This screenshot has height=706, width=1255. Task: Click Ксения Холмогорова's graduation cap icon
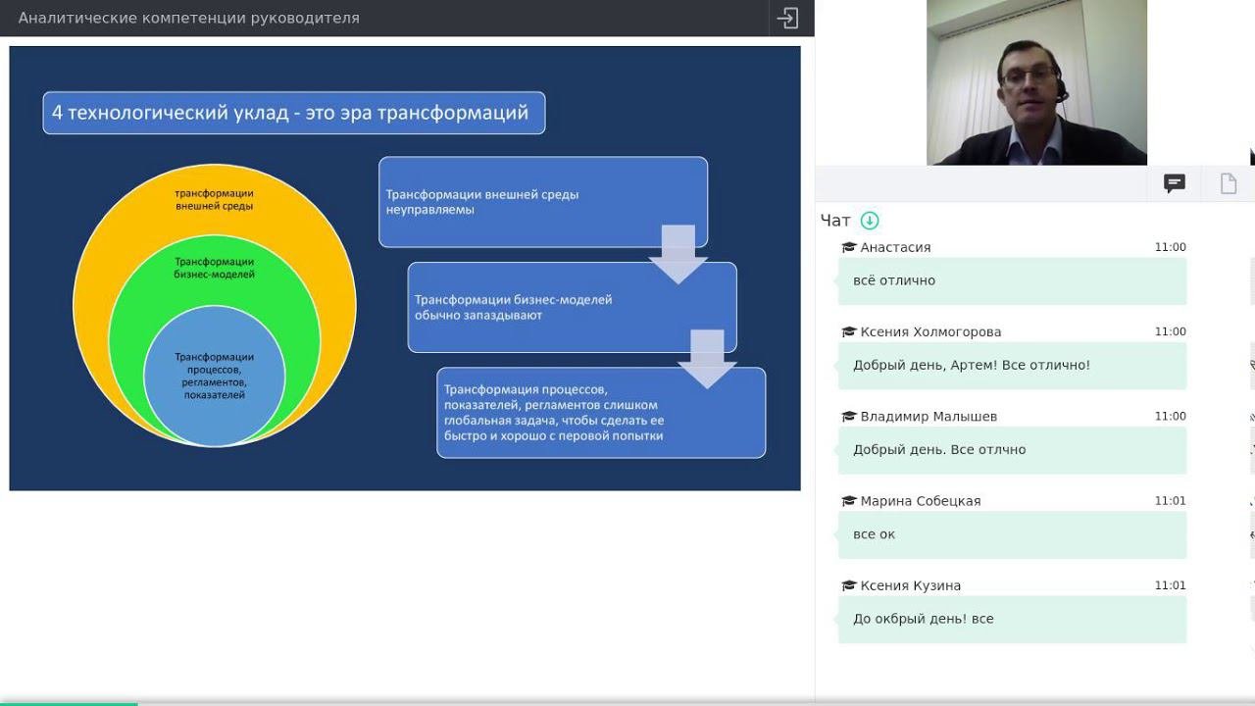click(849, 331)
